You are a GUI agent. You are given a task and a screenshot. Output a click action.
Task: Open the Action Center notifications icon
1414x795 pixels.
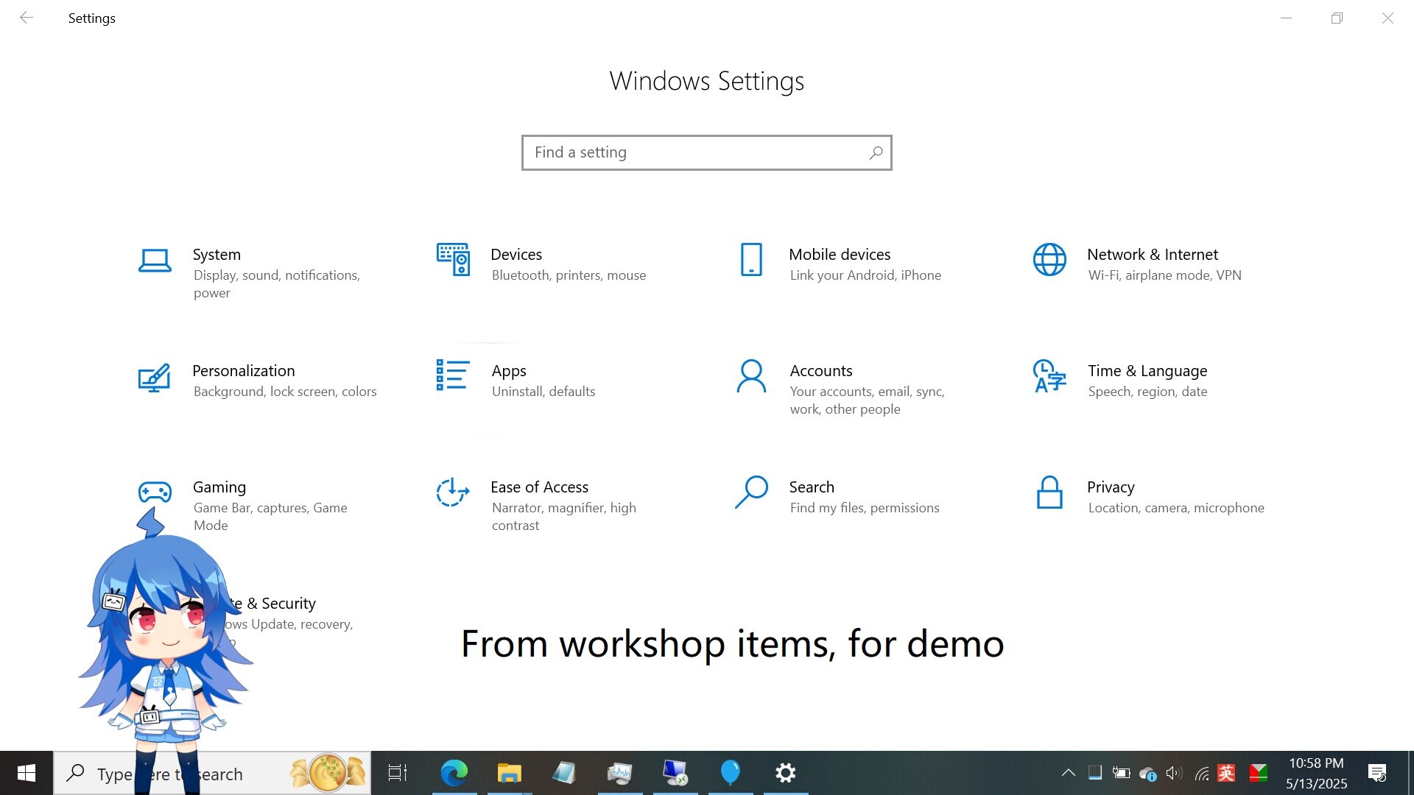(1376, 774)
